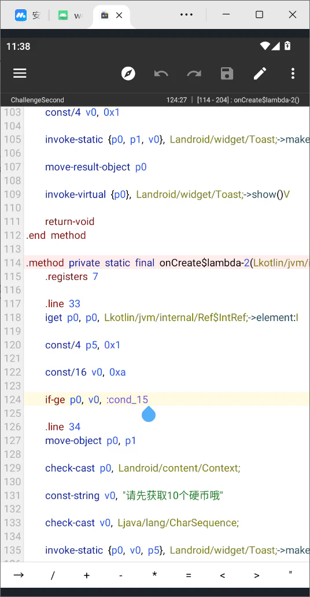Click line number 124 in gutter
The image size is (310, 597).
tap(12, 399)
